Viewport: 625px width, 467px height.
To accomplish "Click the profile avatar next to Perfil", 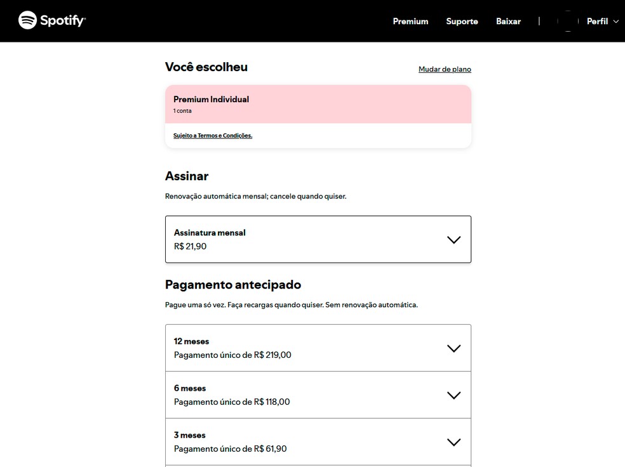I will pos(567,21).
